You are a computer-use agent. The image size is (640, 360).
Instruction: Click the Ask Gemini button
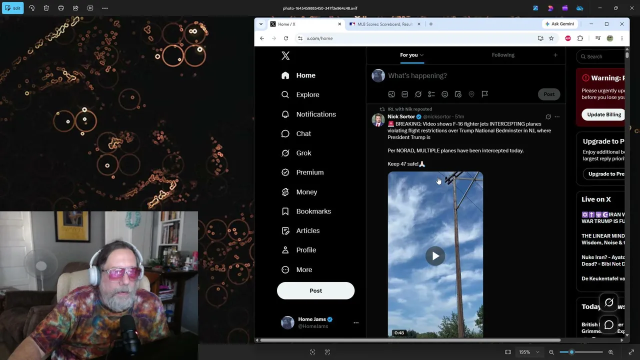559,24
